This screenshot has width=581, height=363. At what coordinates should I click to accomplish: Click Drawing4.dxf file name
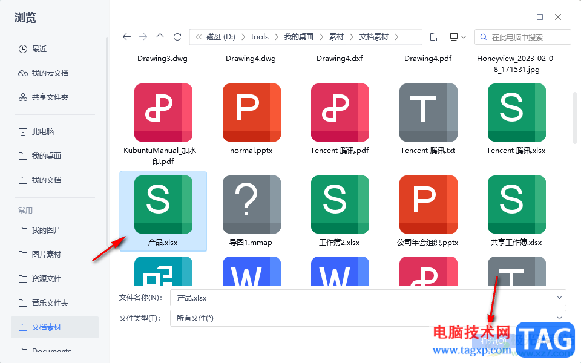(340, 59)
